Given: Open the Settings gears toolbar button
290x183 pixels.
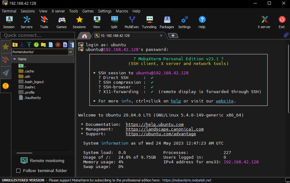Looking at the screenshot, I should [184, 22].
